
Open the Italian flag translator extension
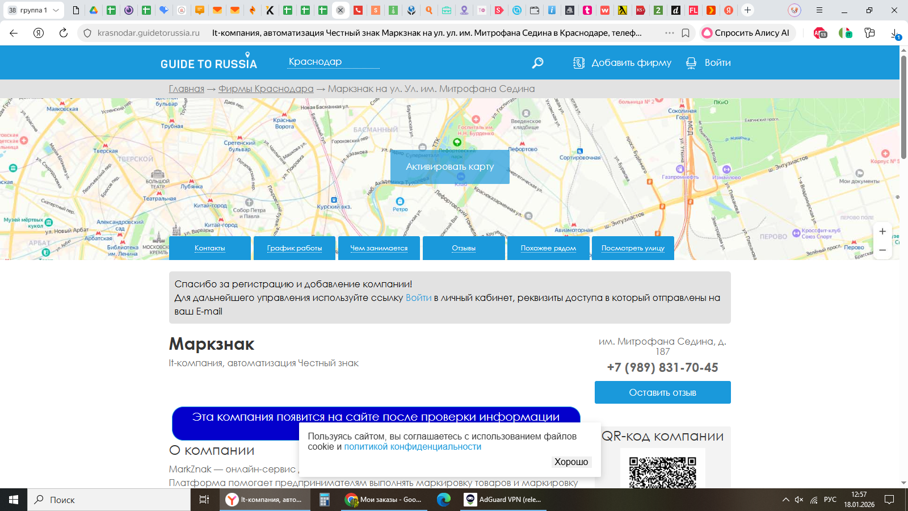click(x=845, y=33)
